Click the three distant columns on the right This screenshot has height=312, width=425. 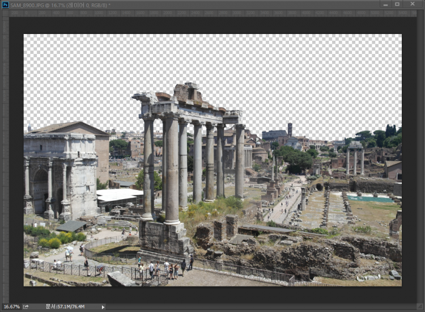(x=355, y=159)
